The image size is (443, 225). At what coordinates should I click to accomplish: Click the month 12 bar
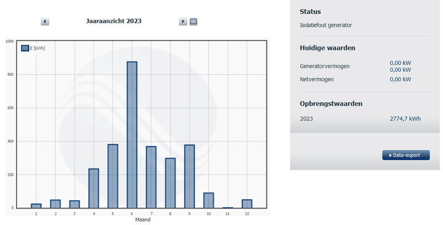click(247, 204)
